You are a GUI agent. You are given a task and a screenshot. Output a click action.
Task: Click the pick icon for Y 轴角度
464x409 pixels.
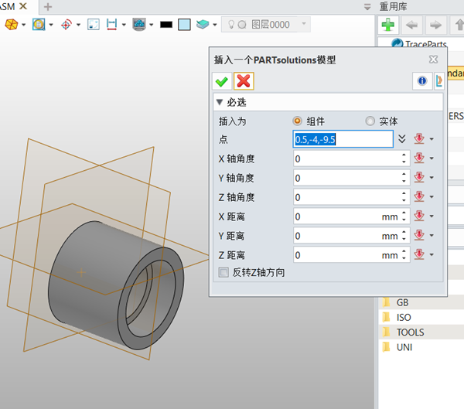click(x=419, y=177)
